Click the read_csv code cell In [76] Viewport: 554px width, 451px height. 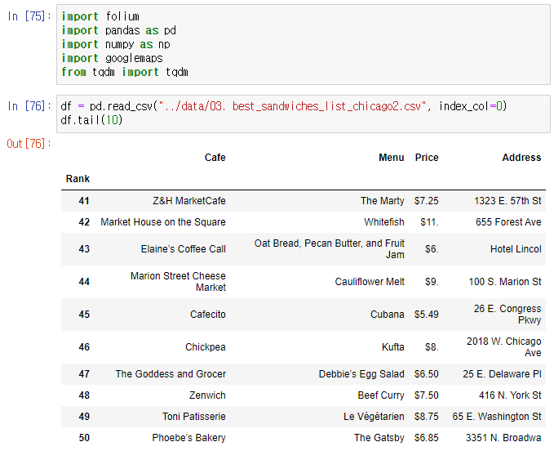304,114
